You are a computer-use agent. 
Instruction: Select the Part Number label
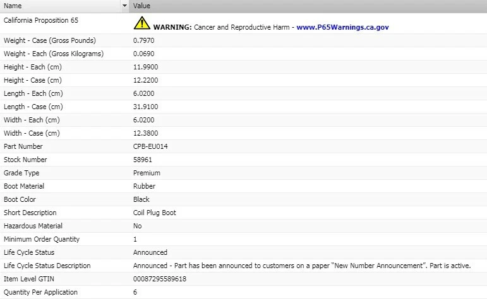pos(23,147)
